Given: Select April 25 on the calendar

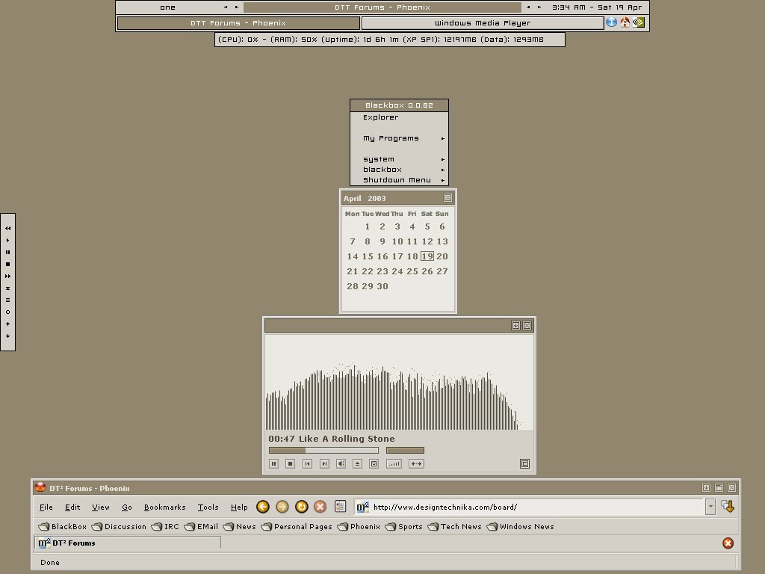Looking at the screenshot, I should tap(412, 271).
